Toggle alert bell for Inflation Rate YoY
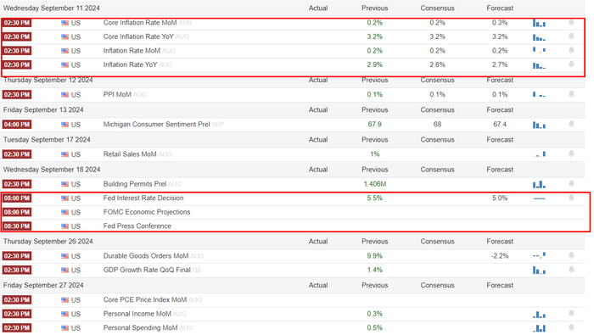This screenshot has height=335, width=594. click(x=571, y=64)
